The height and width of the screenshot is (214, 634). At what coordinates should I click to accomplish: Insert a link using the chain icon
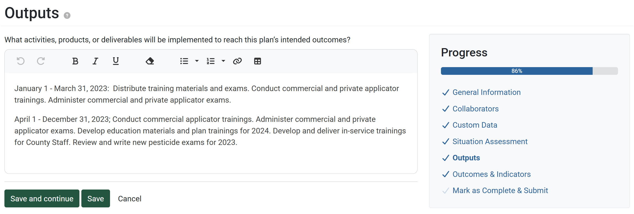237,61
